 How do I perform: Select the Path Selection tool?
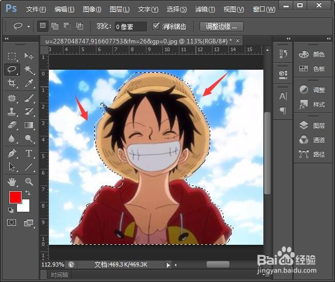pos(12,167)
